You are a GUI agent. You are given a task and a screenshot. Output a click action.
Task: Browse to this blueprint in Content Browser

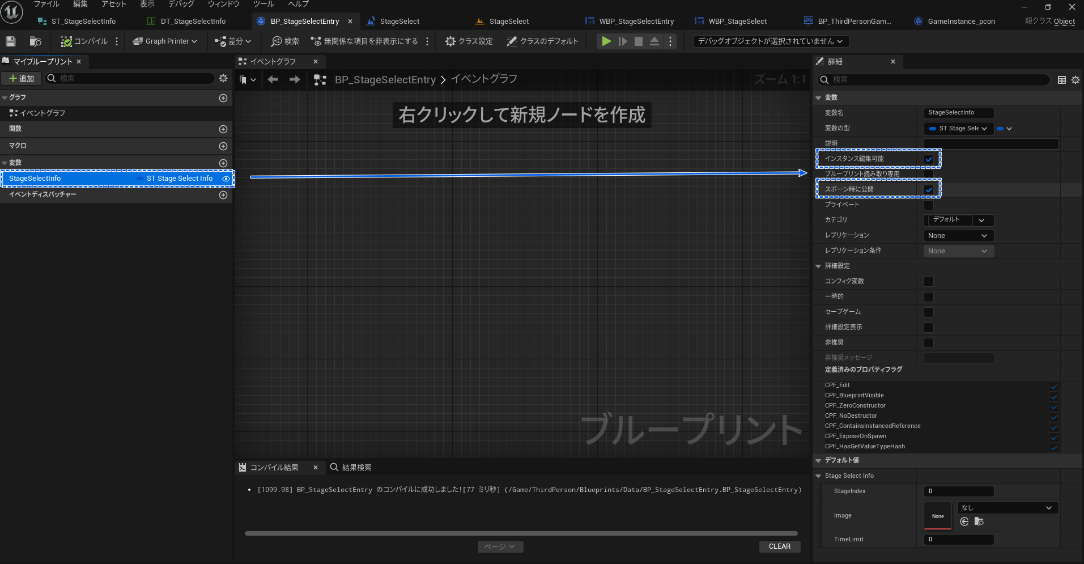point(35,41)
